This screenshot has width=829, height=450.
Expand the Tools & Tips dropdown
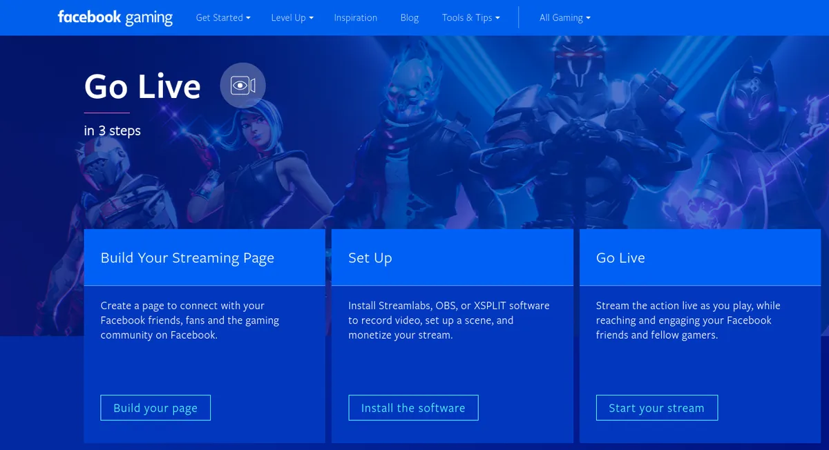coord(470,18)
